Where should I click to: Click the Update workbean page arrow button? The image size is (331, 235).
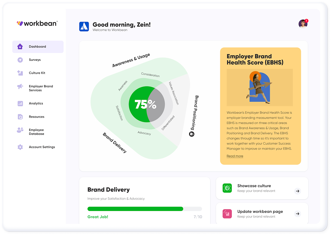click(298, 214)
